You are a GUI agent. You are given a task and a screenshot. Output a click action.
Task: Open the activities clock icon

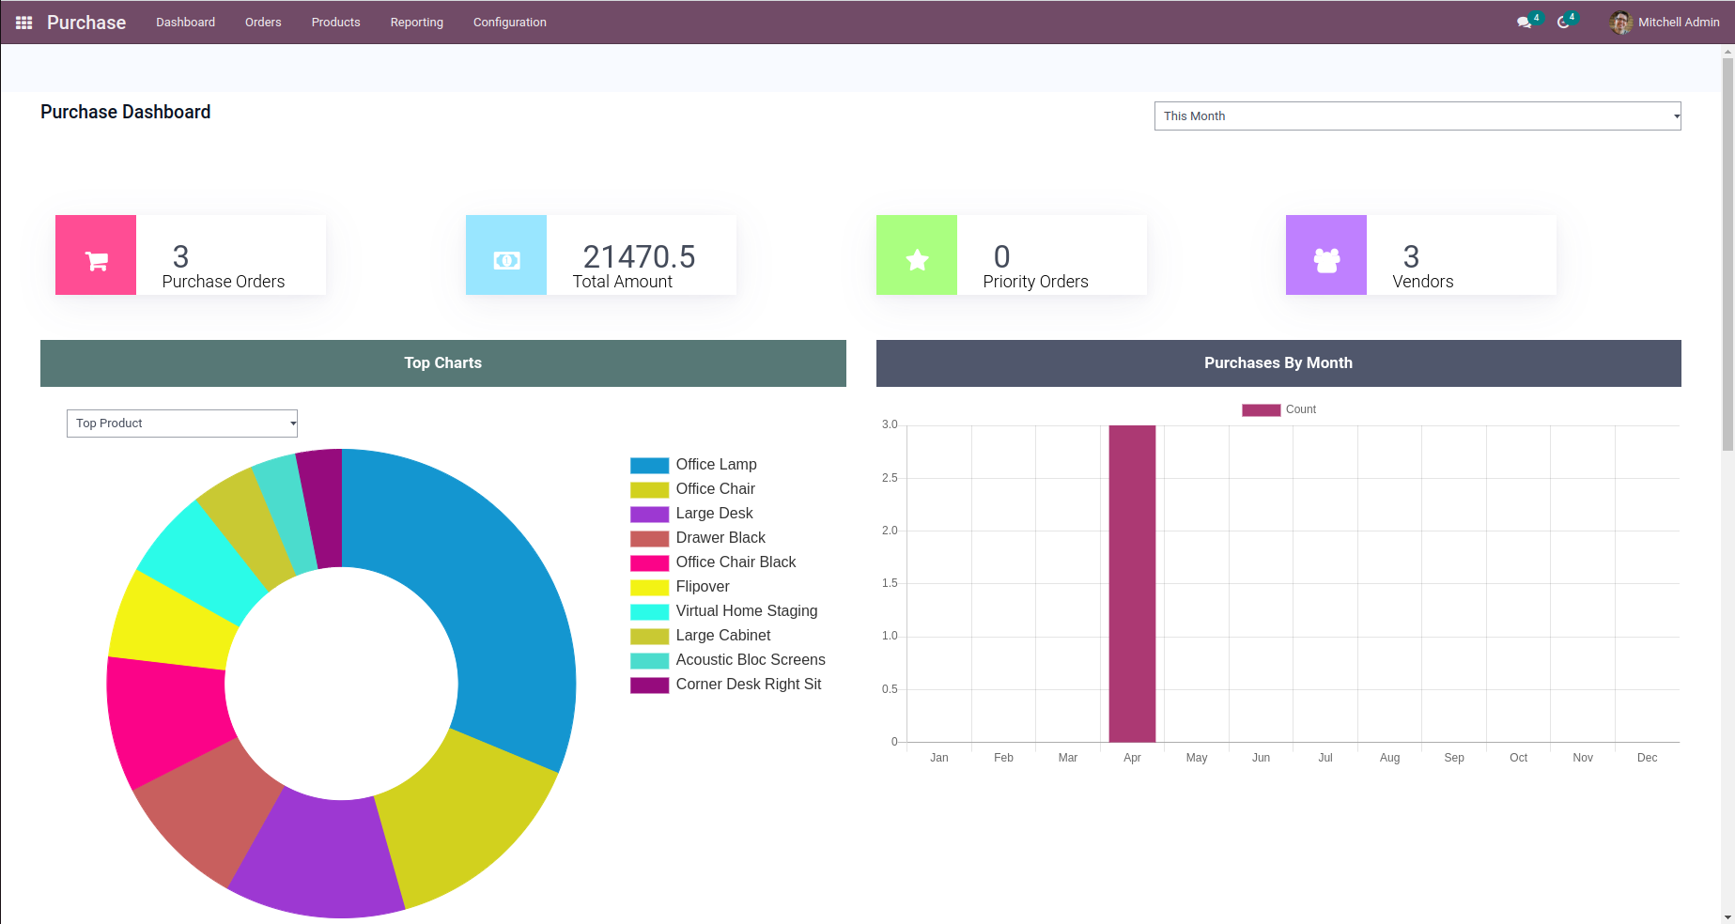(x=1563, y=23)
